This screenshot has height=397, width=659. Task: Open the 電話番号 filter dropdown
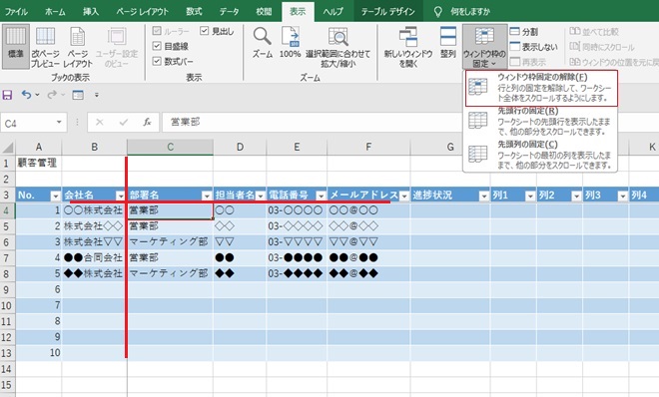coord(321,196)
